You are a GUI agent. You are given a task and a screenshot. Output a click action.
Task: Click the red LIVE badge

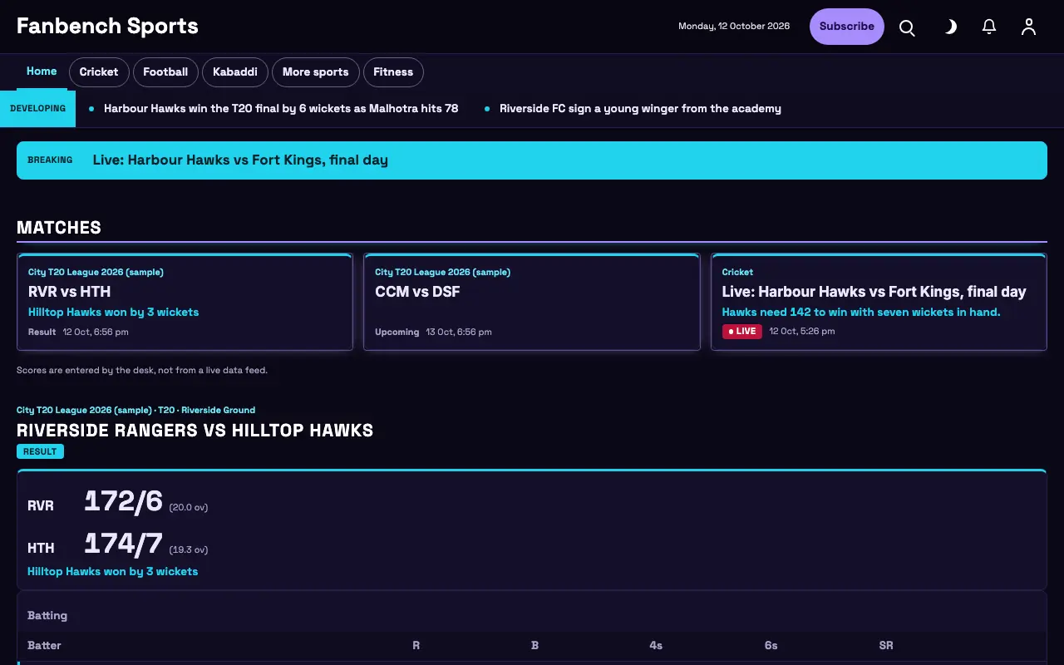(742, 331)
